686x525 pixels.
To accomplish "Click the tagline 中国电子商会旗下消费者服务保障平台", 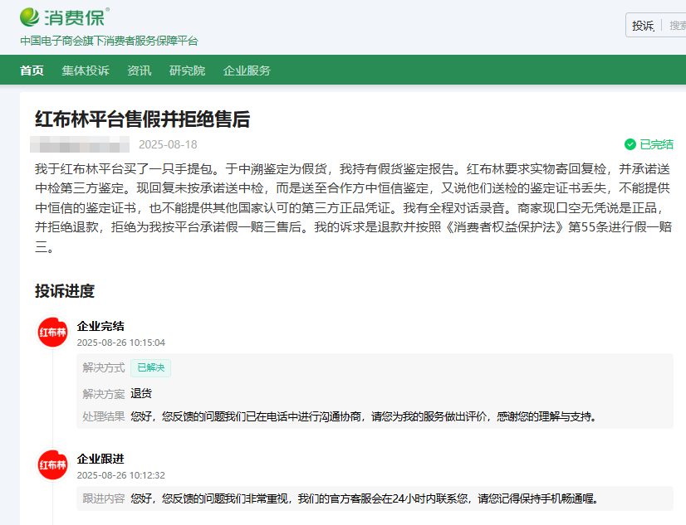I will (109, 41).
